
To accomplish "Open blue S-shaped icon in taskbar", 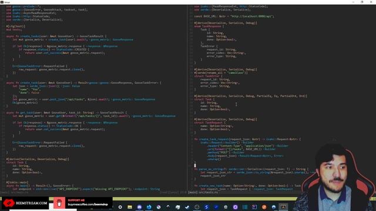I will point(206,207).
